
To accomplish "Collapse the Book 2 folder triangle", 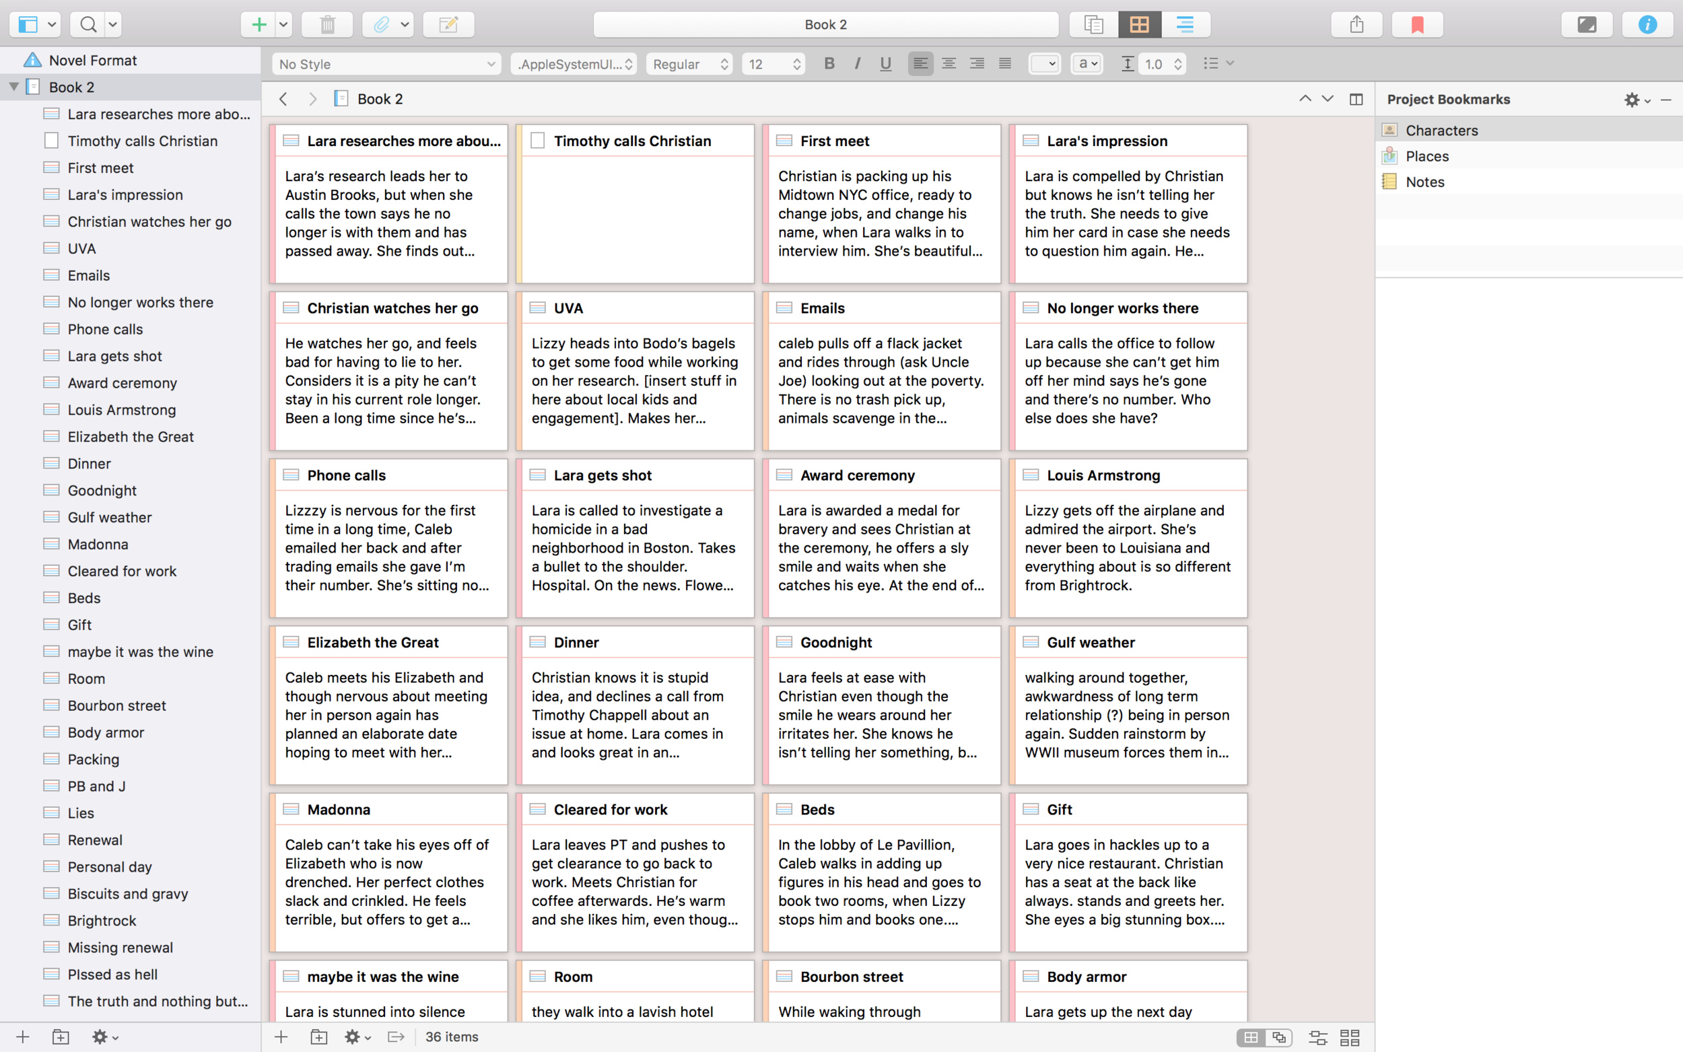I will pos(14,87).
